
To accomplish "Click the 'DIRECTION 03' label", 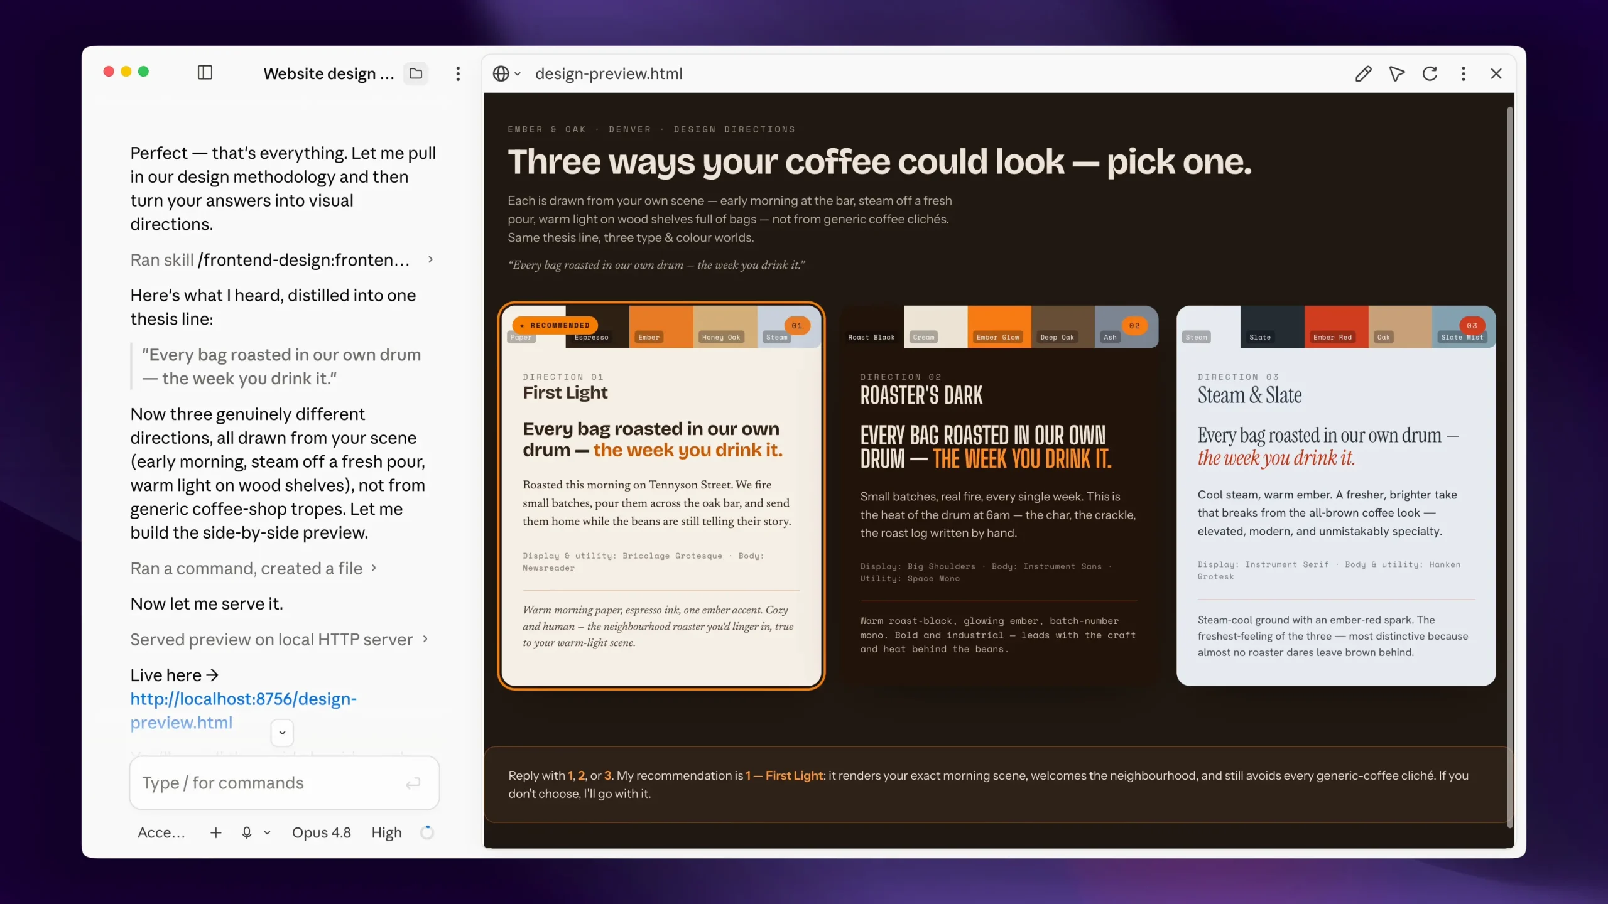I will [x=1237, y=377].
